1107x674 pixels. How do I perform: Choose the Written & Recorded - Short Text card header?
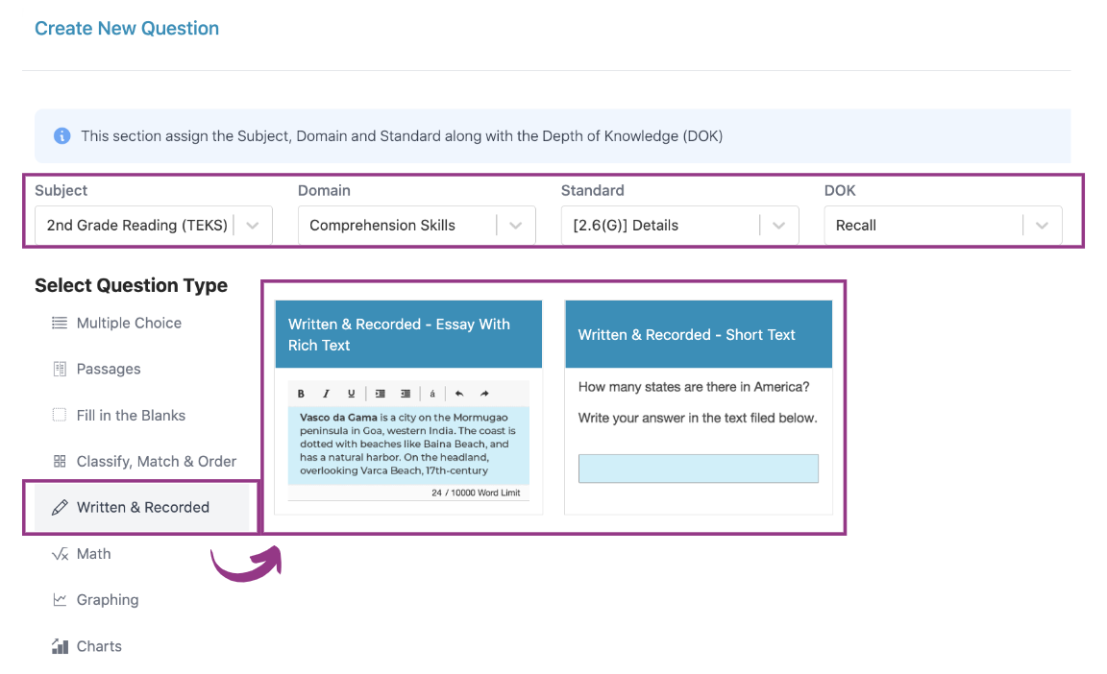(699, 334)
